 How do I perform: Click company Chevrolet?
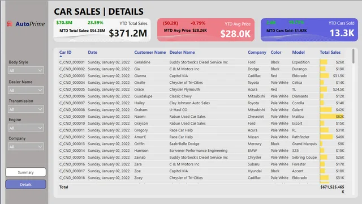(256, 117)
